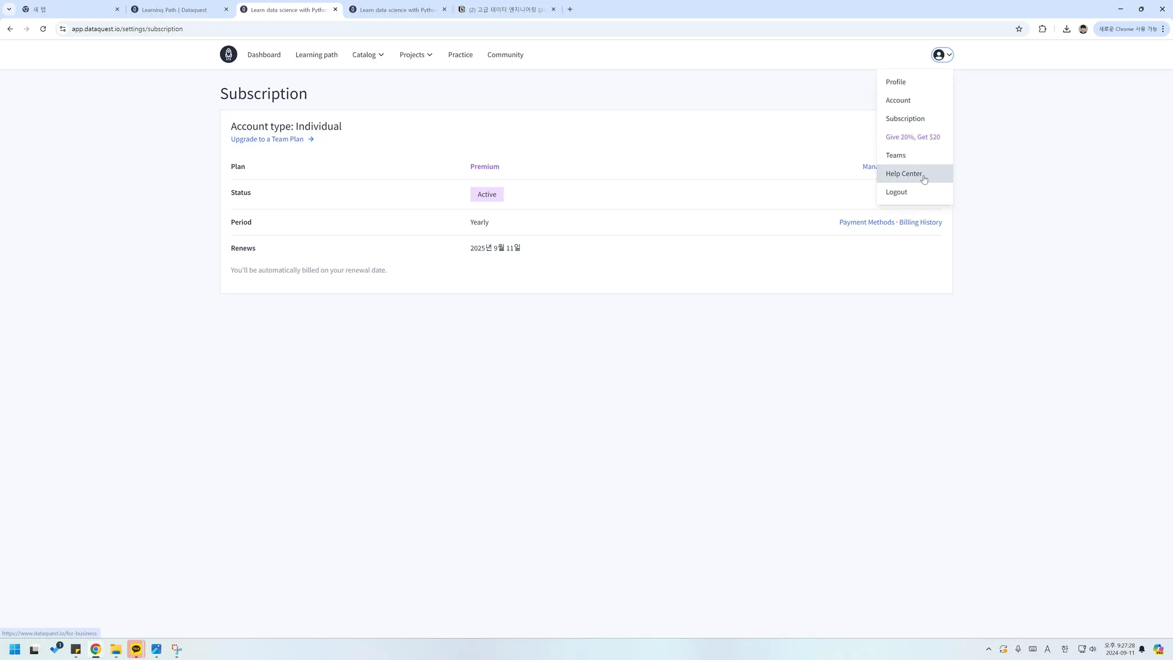1173x660 pixels.
Task: Open Chrome downloads icon
Action: point(1066,29)
